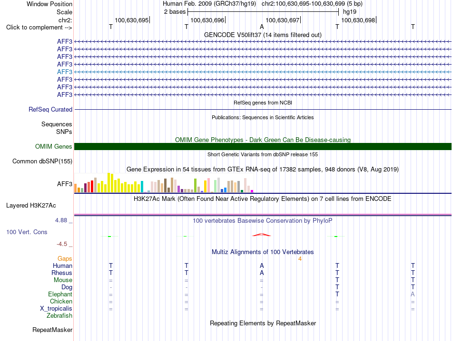The width and height of the screenshot is (452, 341).
Task: Click the SNPs track label
Action: pos(64,132)
